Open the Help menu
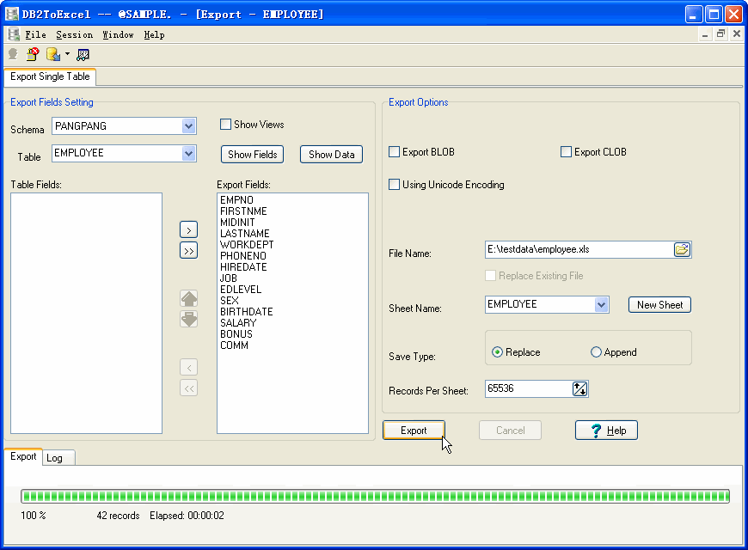Viewport: 748px width, 550px height. coord(154,35)
